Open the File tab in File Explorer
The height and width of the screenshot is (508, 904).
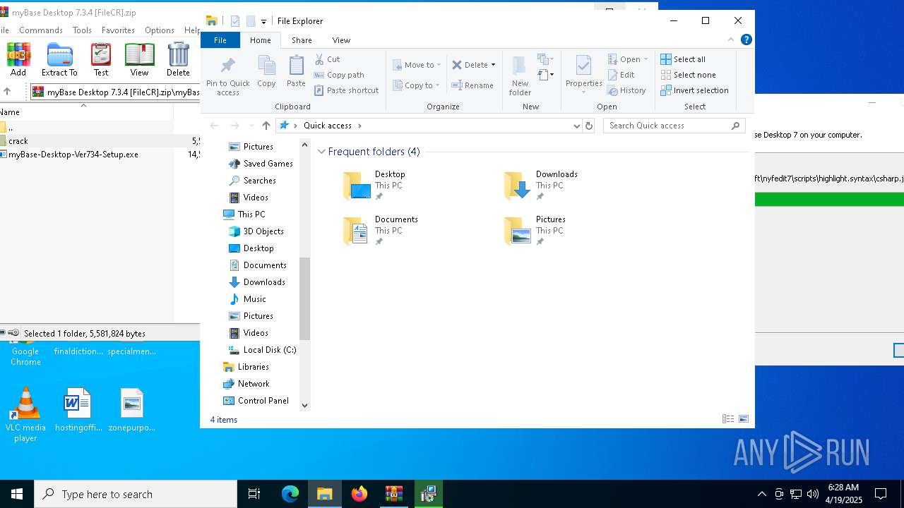tap(220, 40)
